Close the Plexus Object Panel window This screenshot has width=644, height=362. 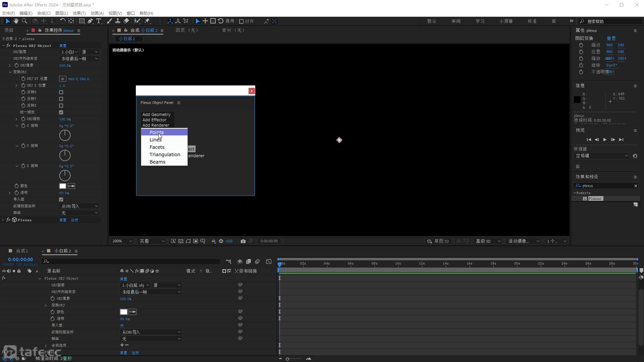click(251, 91)
